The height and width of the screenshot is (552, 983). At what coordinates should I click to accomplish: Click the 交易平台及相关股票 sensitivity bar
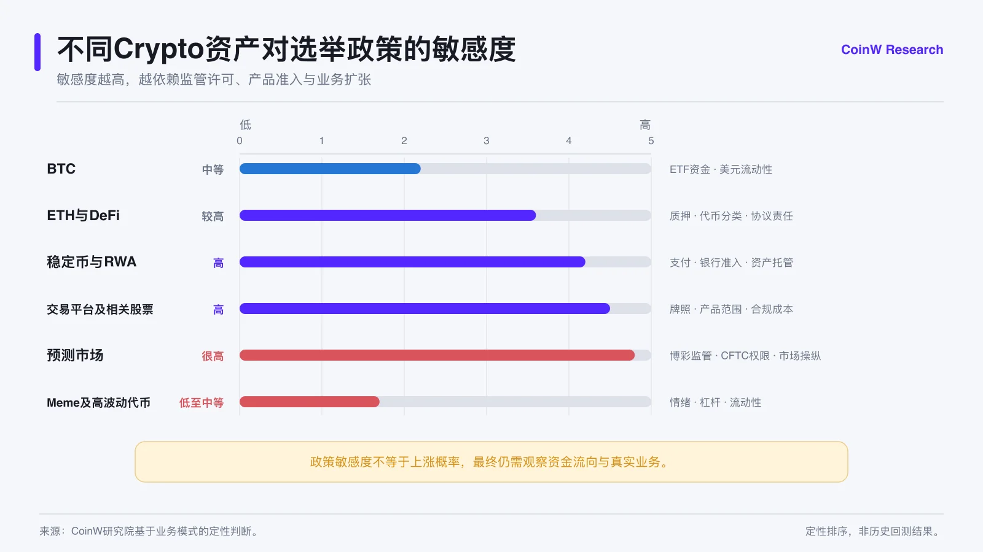(425, 309)
